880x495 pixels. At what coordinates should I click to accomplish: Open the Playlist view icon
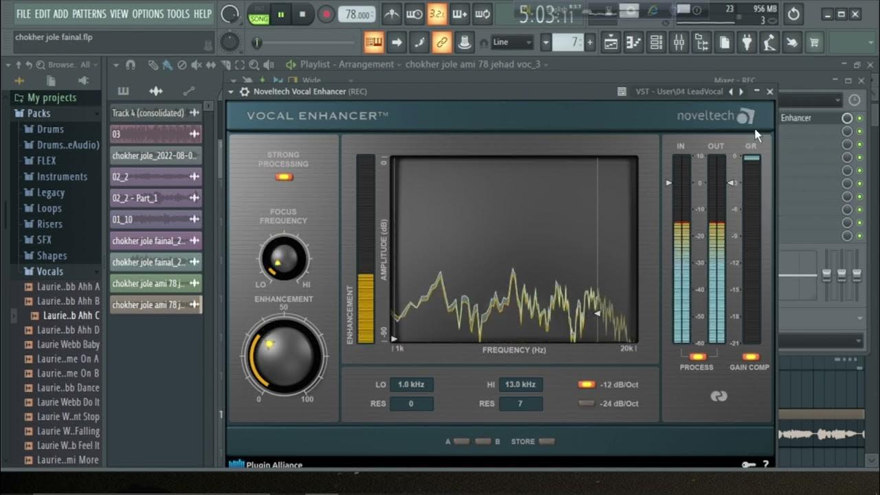click(x=611, y=43)
